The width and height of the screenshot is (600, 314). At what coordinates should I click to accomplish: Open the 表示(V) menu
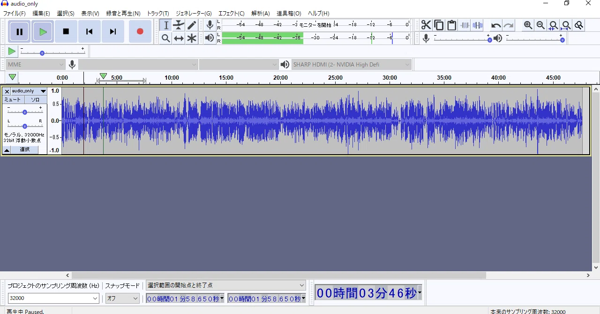pos(90,14)
